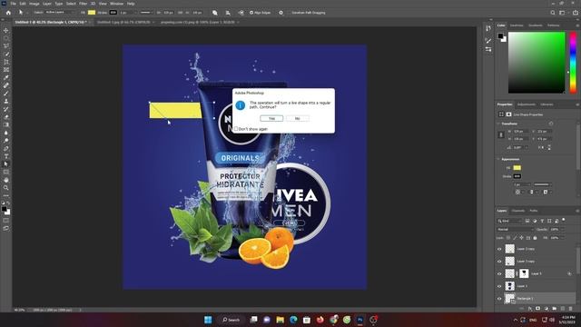Select the Hand tool
The height and width of the screenshot is (327, 581).
coord(6,180)
